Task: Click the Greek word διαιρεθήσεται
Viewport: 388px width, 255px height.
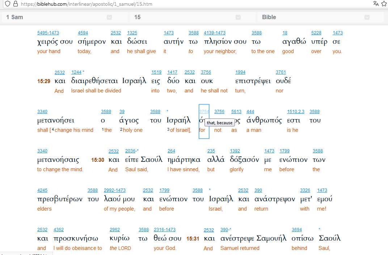Action: click(94, 81)
